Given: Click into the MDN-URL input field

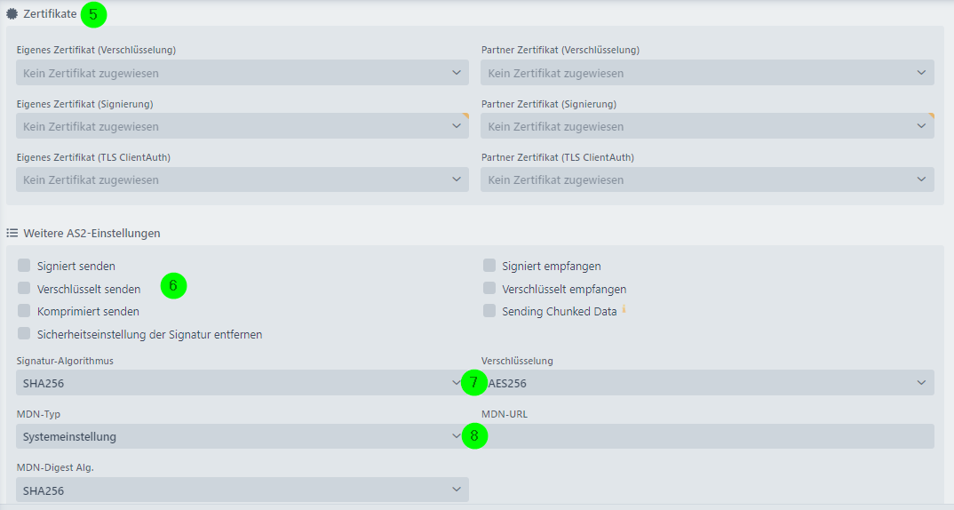Looking at the screenshot, I should click(x=707, y=436).
